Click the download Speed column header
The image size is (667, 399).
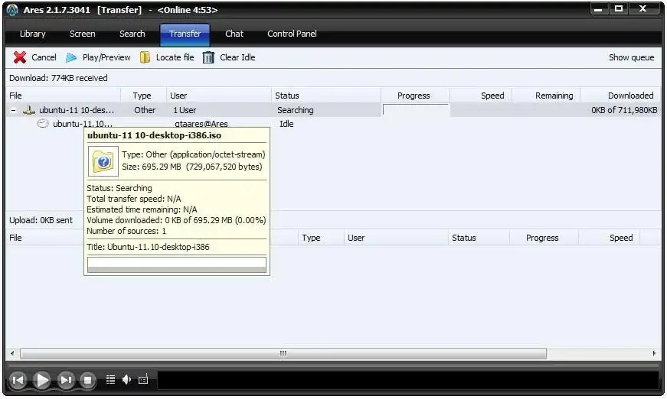[x=480, y=96]
